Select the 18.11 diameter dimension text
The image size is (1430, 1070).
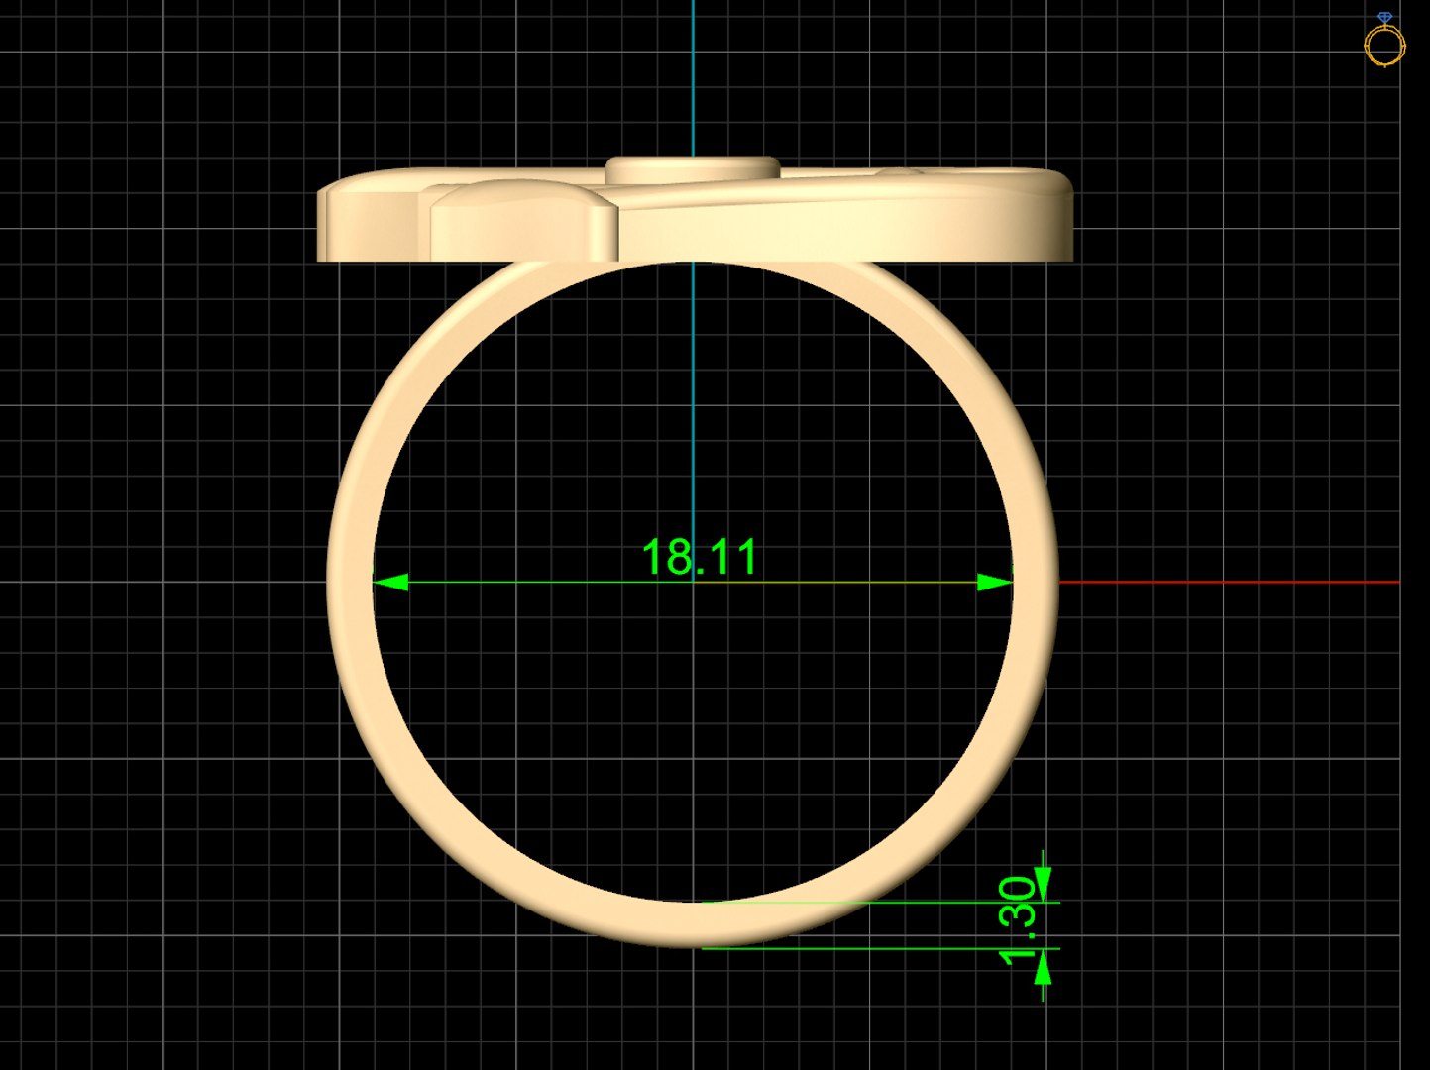pyautogui.click(x=700, y=557)
